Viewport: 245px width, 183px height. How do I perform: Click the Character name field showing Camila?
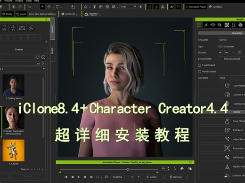[x=231, y=40]
